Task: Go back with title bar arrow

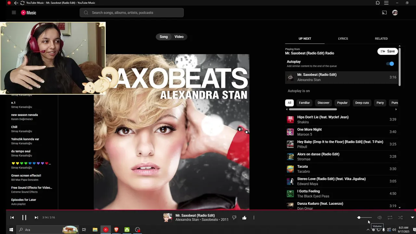Action: coord(16,3)
